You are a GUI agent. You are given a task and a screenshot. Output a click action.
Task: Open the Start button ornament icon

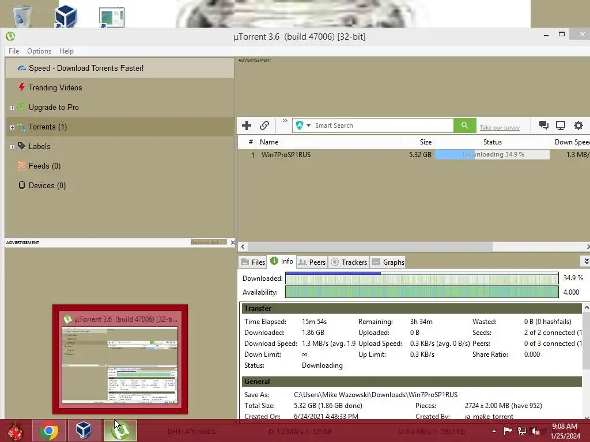click(15, 430)
